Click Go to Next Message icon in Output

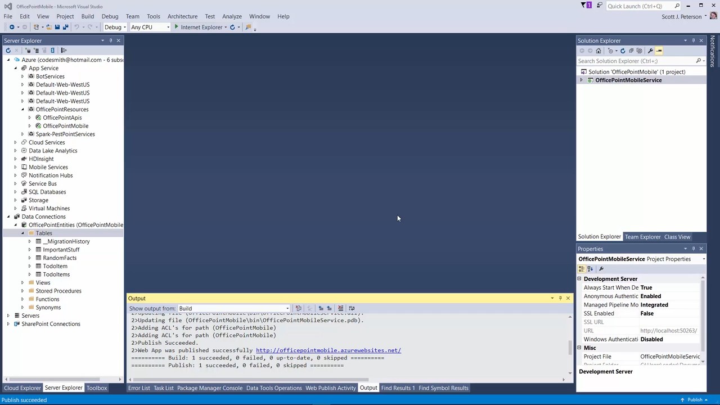click(329, 308)
